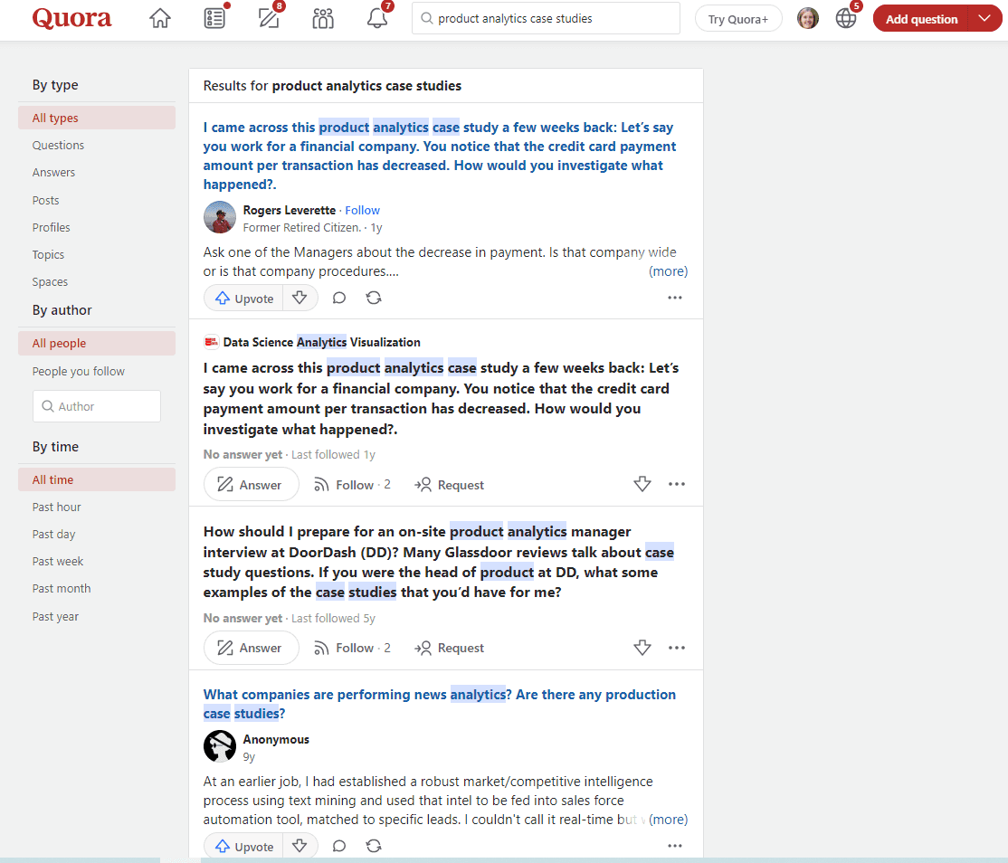The height and width of the screenshot is (863, 1008).
Task: Open the Spaces people icon
Action: click(x=323, y=18)
